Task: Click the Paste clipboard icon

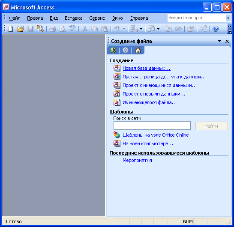Action: tap(105, 29)
